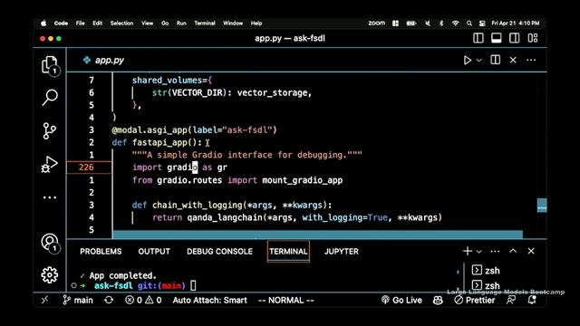580x326 pixels.
Task: Open the Source Control view
Action: click(x=49, y=130)
